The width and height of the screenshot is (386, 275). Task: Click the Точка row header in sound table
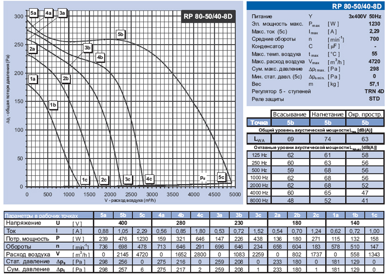[x=258, y=122]
